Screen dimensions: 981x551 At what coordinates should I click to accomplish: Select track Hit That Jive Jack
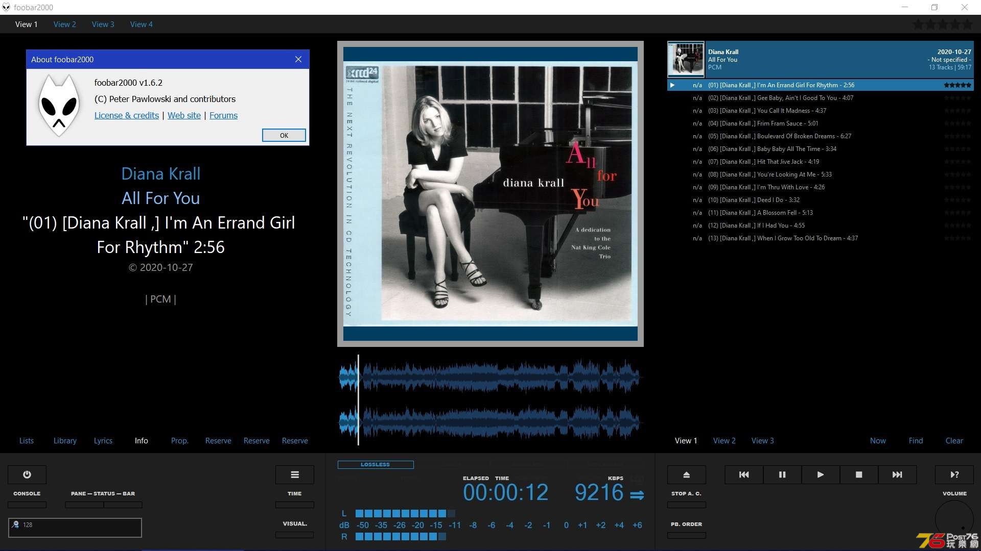tap(820, 162)
